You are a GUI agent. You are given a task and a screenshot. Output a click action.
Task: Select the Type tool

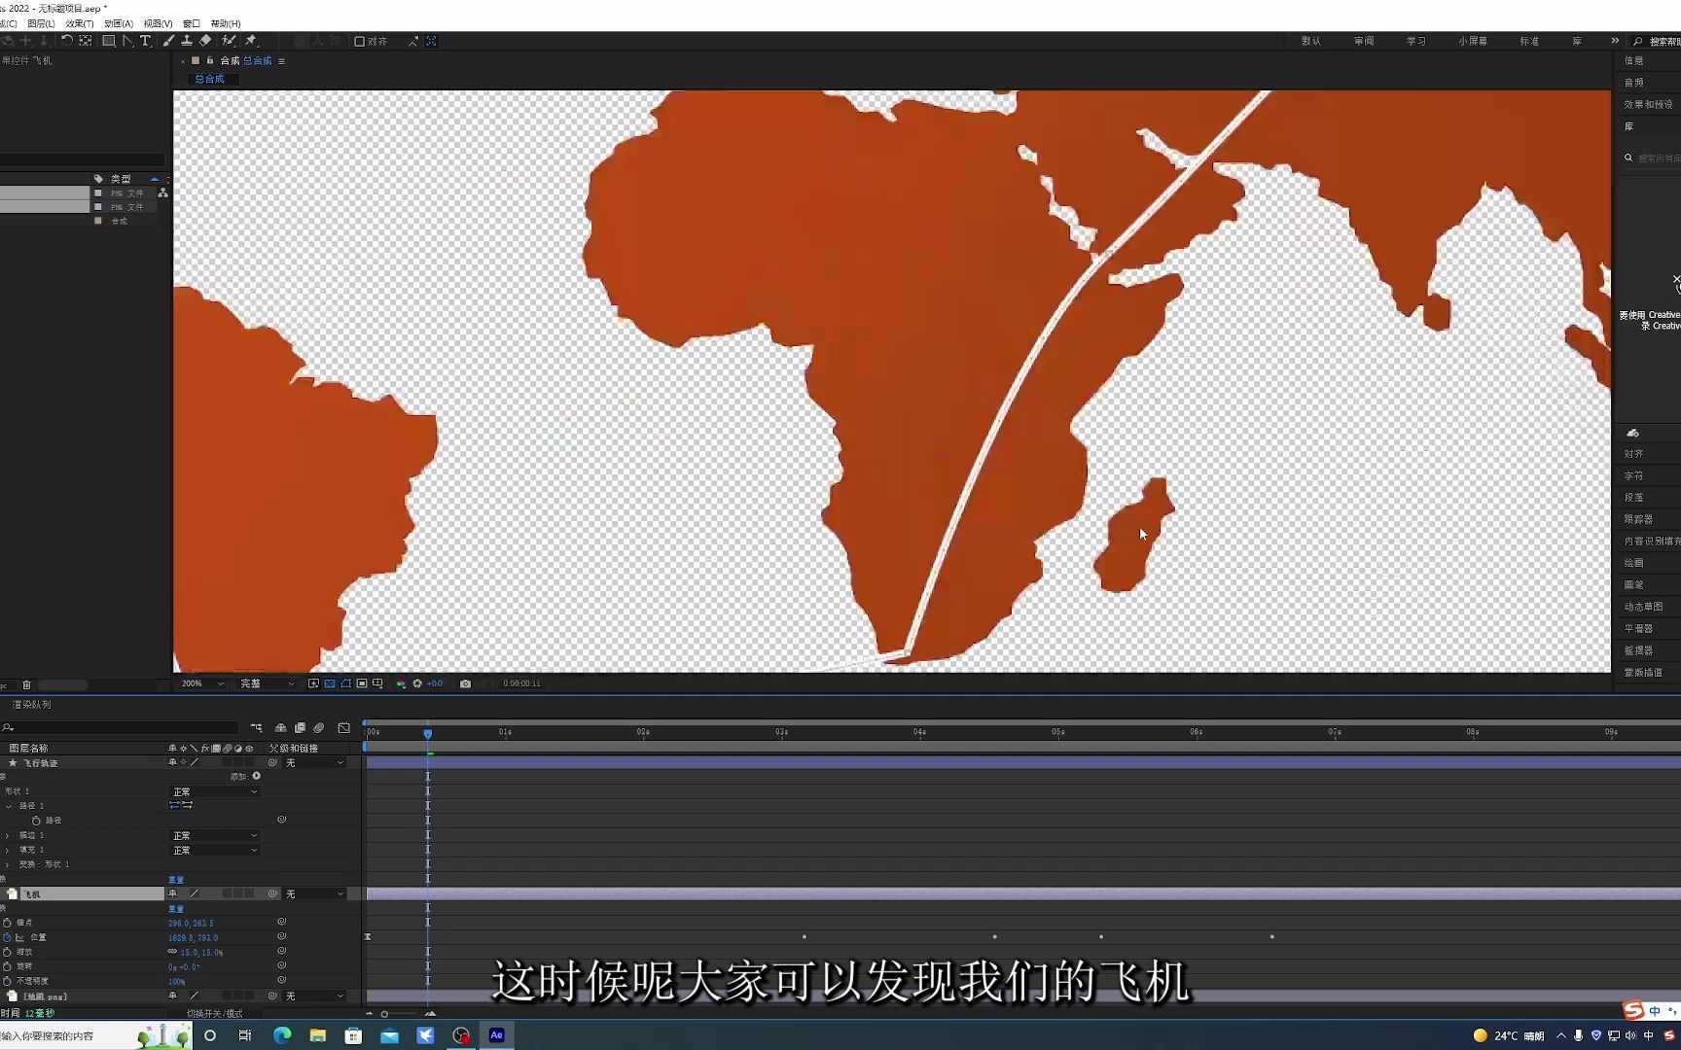point(146,41)
